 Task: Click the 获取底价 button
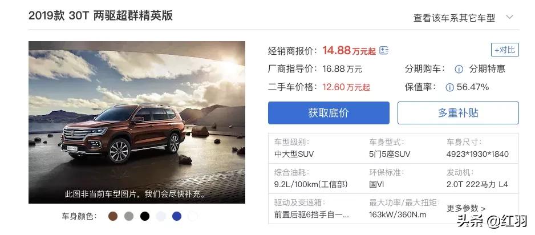329,113
